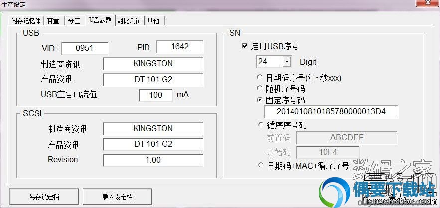Edit the USB 产品资讯 DT 101 G2 field
The image size is (440, 208).
(153, 80)
